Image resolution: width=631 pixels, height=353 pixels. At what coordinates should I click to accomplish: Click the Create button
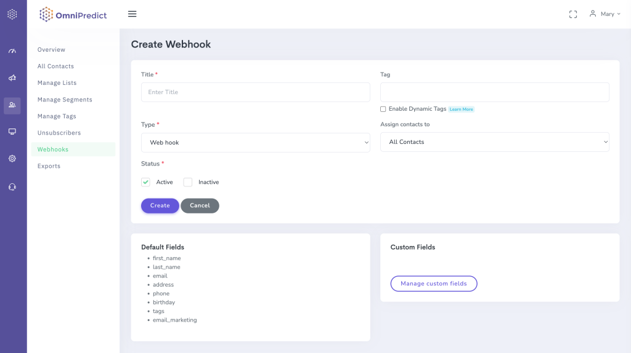pyautogui.click(x=160, y=206)
